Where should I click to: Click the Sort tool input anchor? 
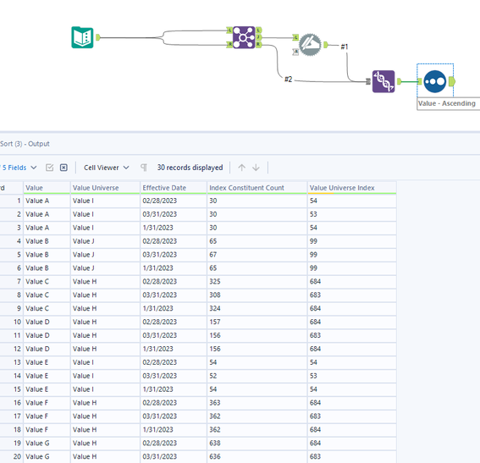point(420,81)
